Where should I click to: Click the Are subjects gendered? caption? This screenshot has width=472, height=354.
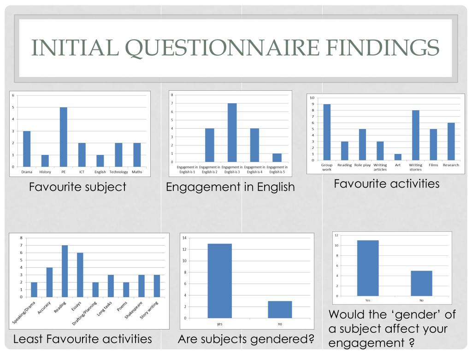[x=246, y=339]
